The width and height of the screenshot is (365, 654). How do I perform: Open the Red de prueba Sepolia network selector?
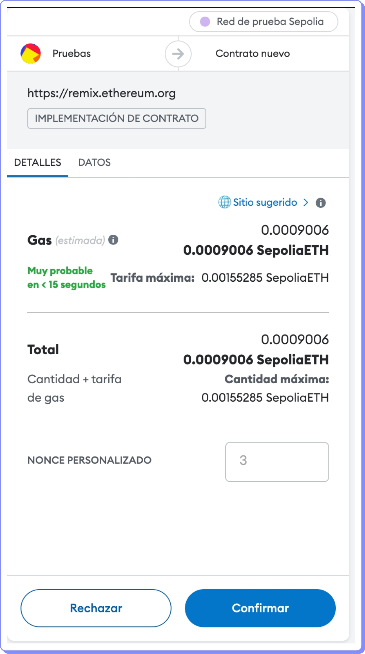click(264, 22)
